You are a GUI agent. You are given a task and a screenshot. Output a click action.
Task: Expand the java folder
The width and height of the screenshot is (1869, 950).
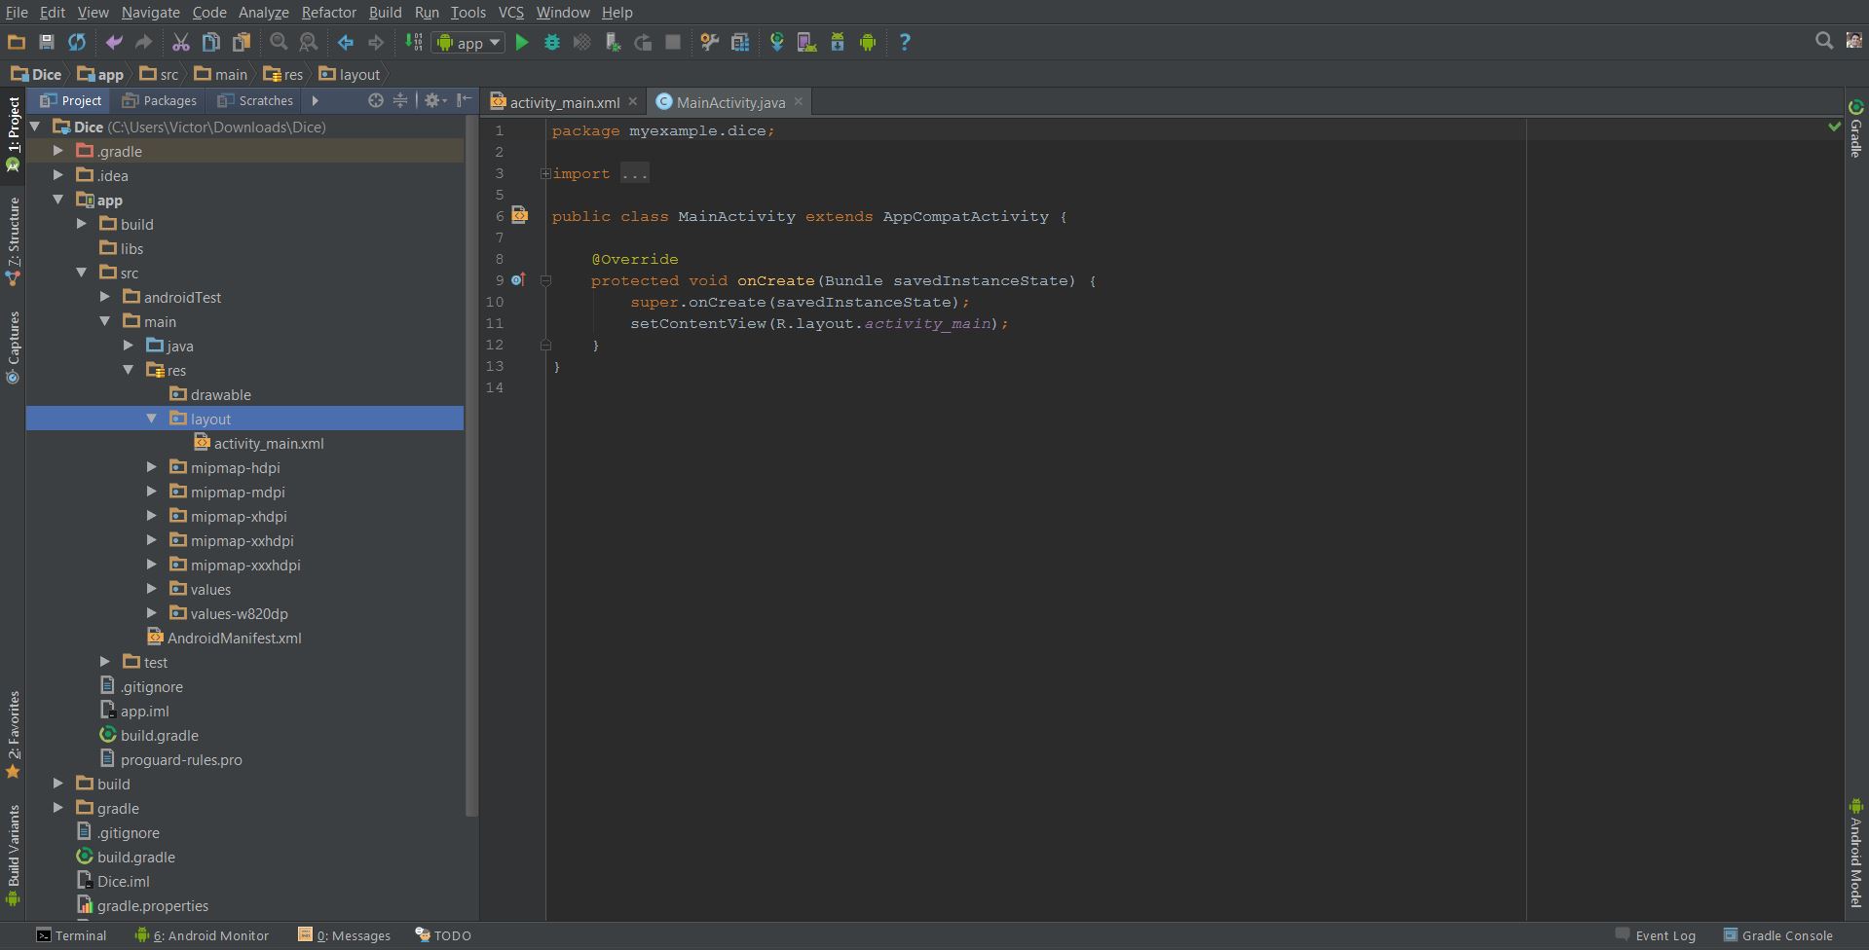point(129,346)
